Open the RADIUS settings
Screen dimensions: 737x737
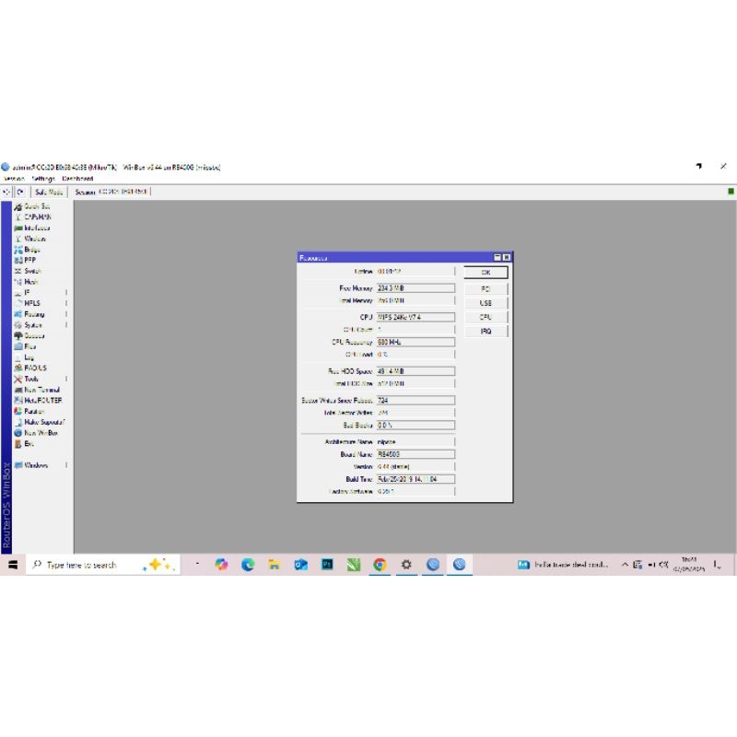pos(35,368)
